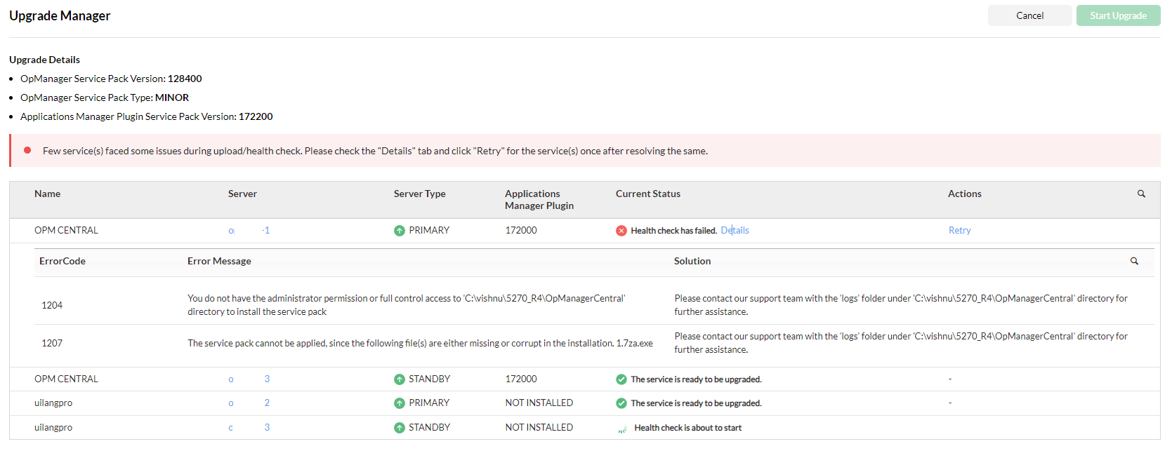Screen dimensions: 1172x472
Task: Click the ready checkmark icon for OPM CENTRAL standby
Action: coord(621,379)
